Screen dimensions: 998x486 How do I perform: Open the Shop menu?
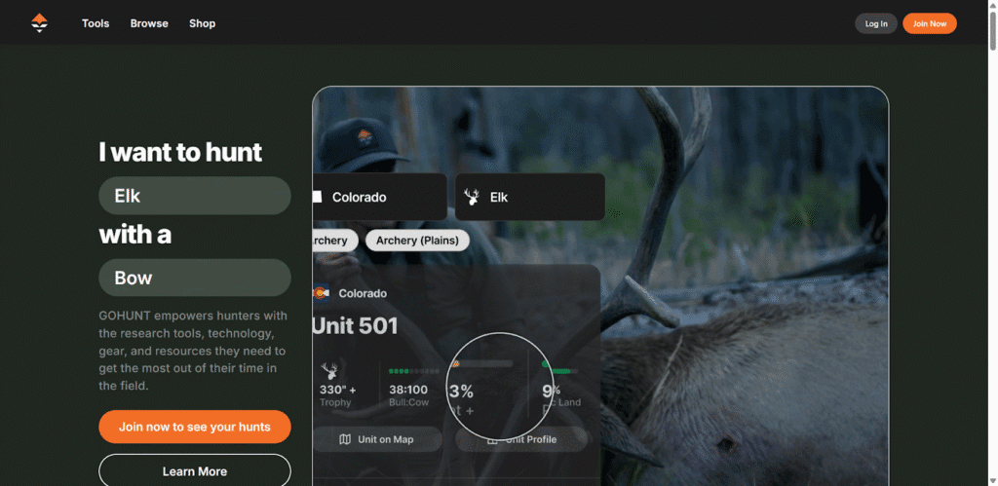(203, 23)
